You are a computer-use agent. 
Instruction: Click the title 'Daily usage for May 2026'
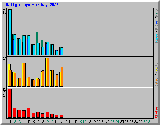pos(32,5)
